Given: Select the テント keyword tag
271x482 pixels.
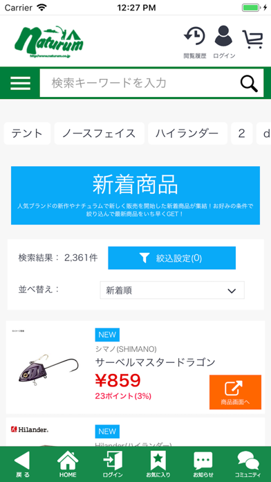Looking at the screenshot, I should coord(27,134).
